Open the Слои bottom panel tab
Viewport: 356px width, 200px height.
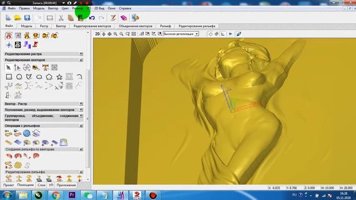click(41, 185)
